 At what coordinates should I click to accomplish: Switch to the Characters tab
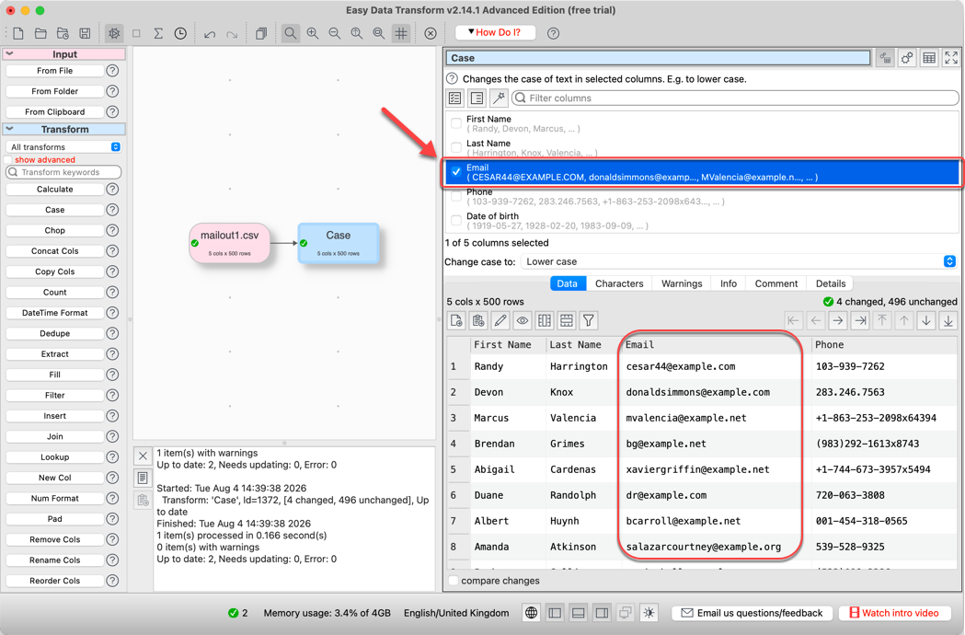[619, 283]
